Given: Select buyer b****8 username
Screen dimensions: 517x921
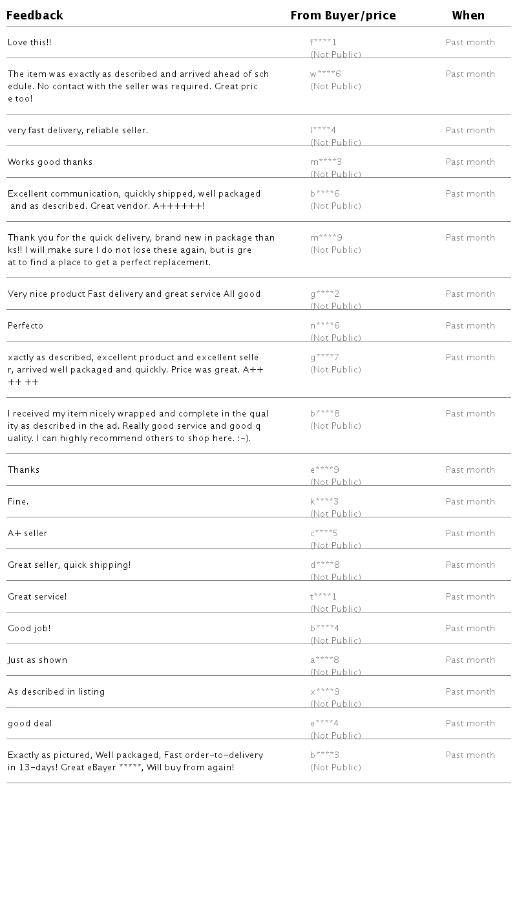Looking at the screenshot, I should (x=324, y=414).
